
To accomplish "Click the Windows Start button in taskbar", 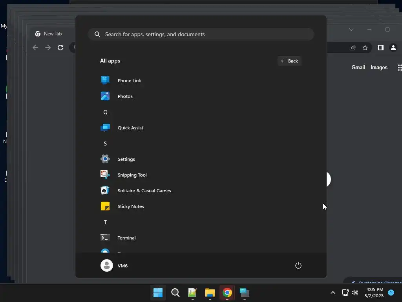I will 158,293.
